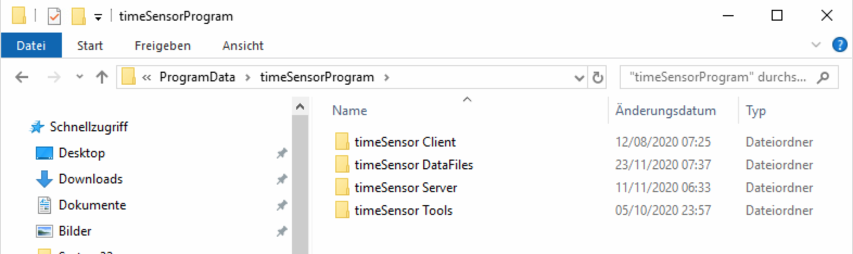Toggle the pin next to Dokumente

282,205
